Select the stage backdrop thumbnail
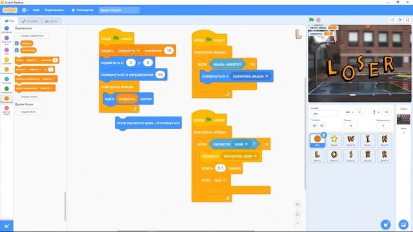This screenshot has width=413, height=232. 403,119
